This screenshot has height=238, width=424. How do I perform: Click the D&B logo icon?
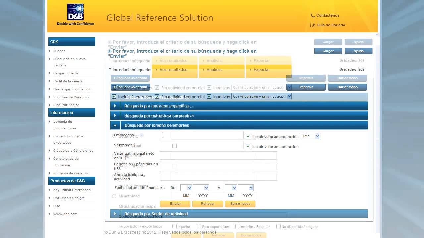pos(75,12)
